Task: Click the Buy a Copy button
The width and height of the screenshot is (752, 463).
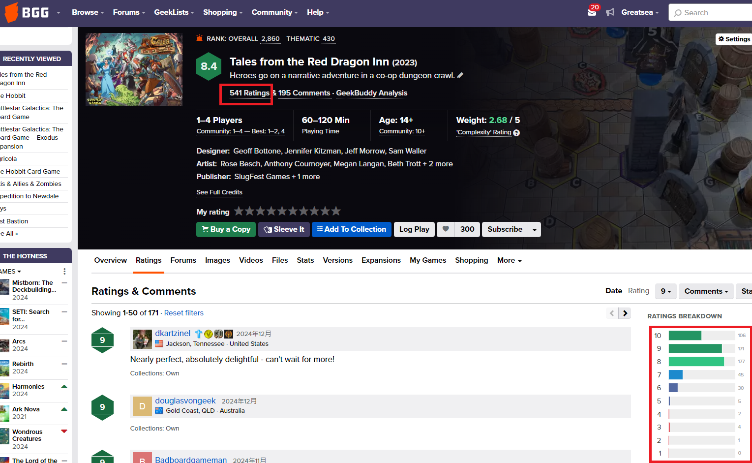Action: tap(226, 229)
